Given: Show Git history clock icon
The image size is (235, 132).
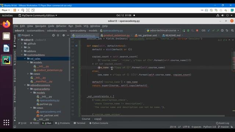Looking at the screenshot, I should [x=222, y=30].
